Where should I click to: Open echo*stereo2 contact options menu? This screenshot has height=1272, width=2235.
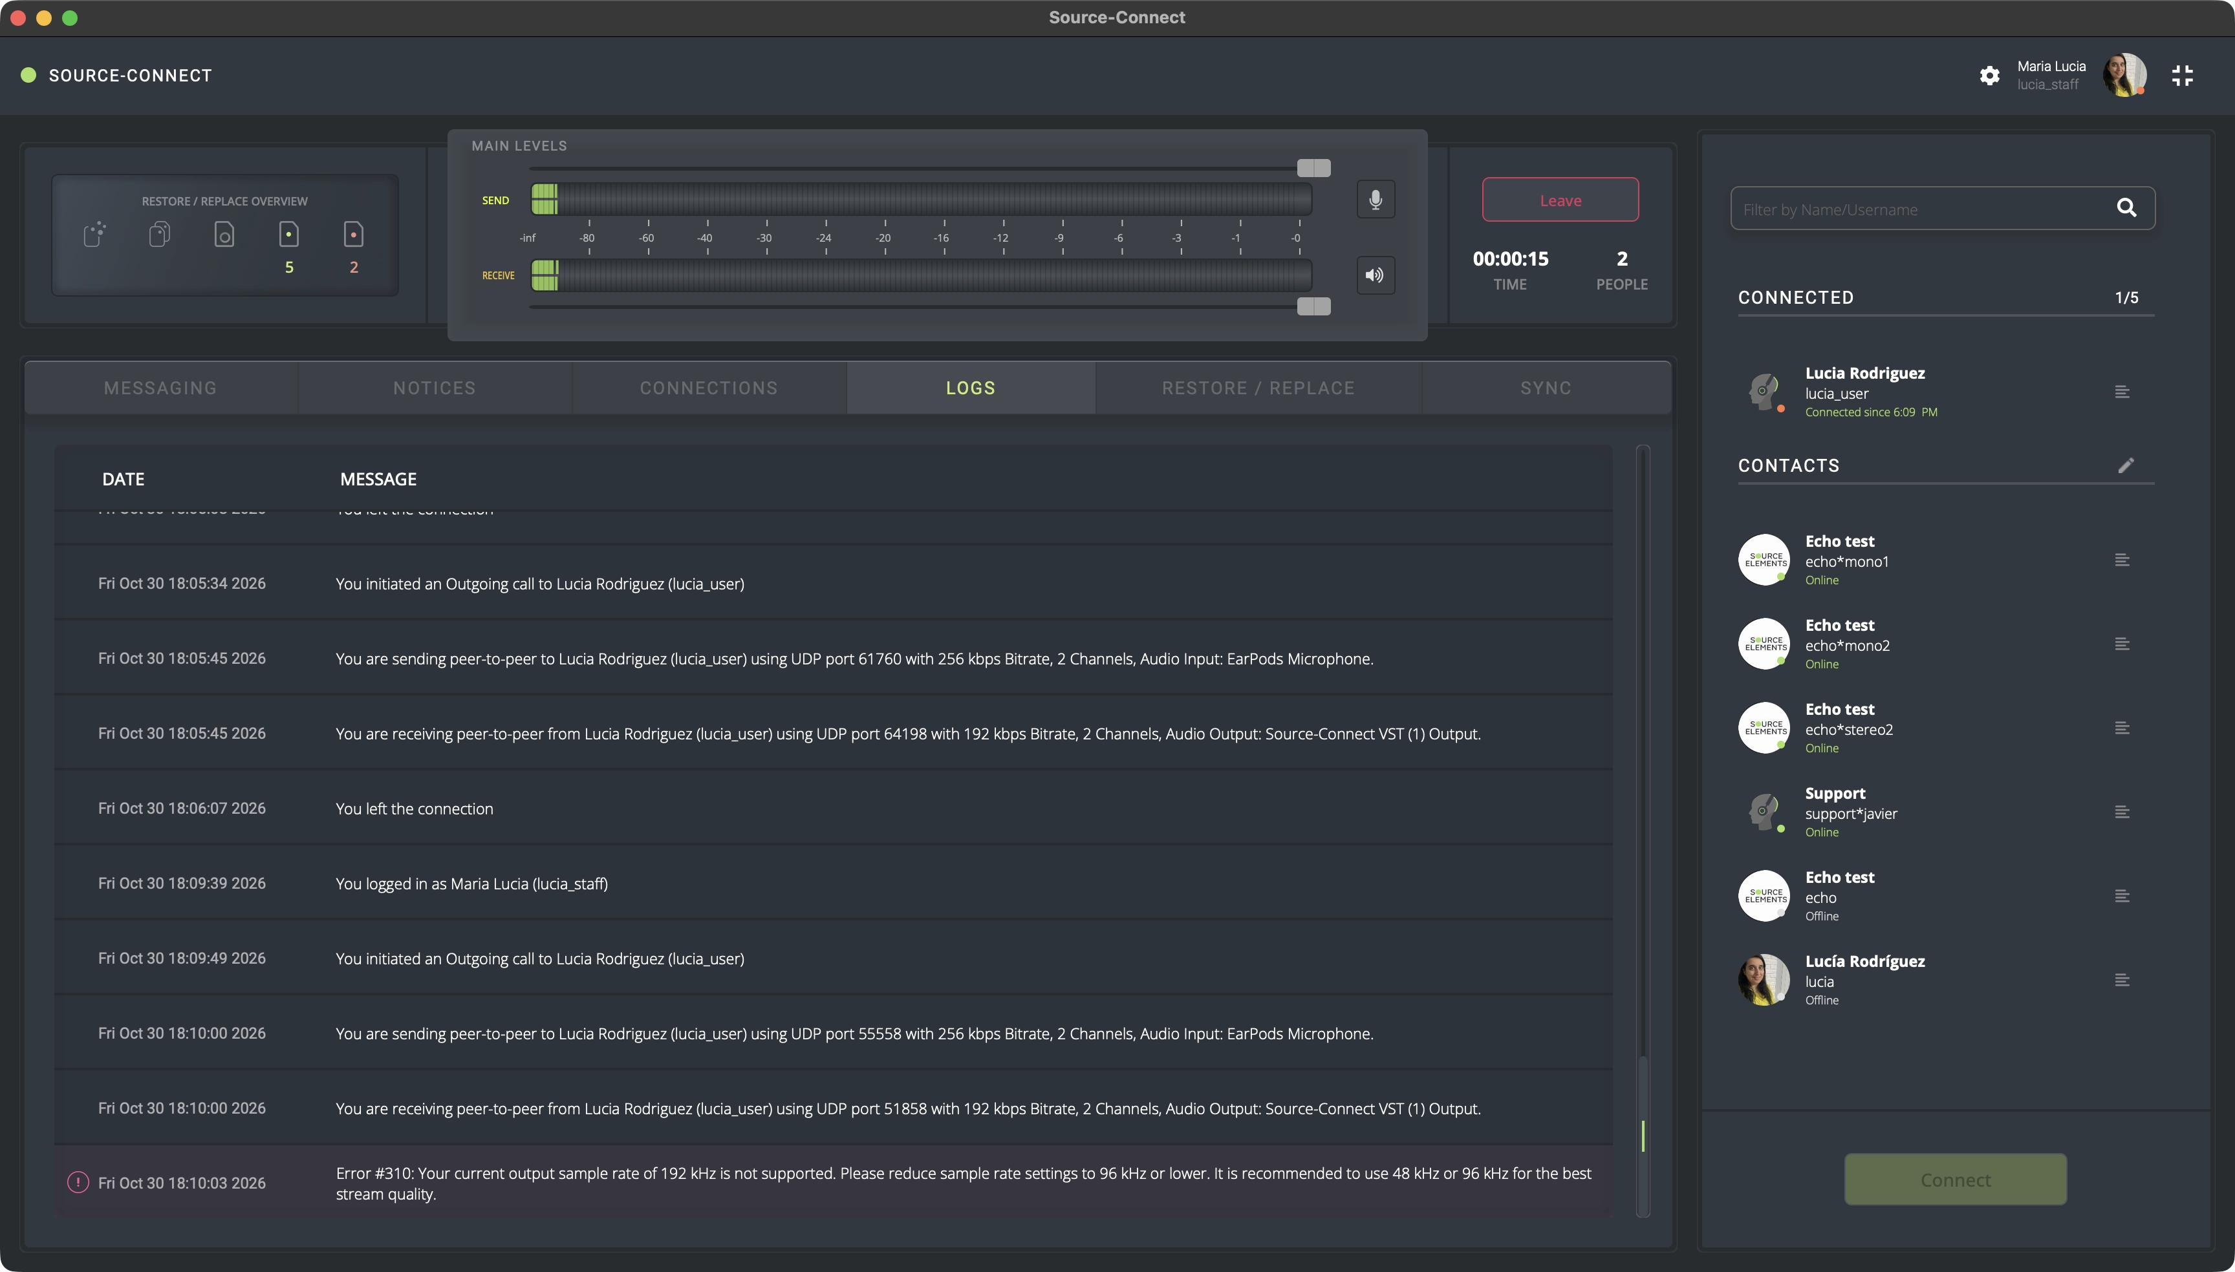(2121, 728)
